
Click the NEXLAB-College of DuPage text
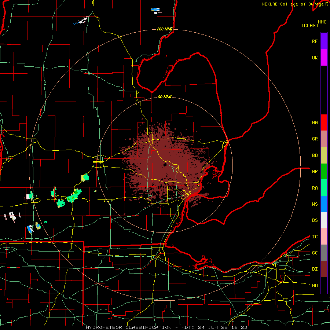click(x=293, y=4)
